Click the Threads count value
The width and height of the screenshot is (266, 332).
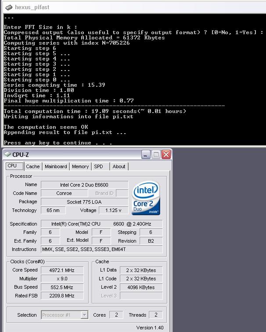pyautogui.click(x=156, y=315)
